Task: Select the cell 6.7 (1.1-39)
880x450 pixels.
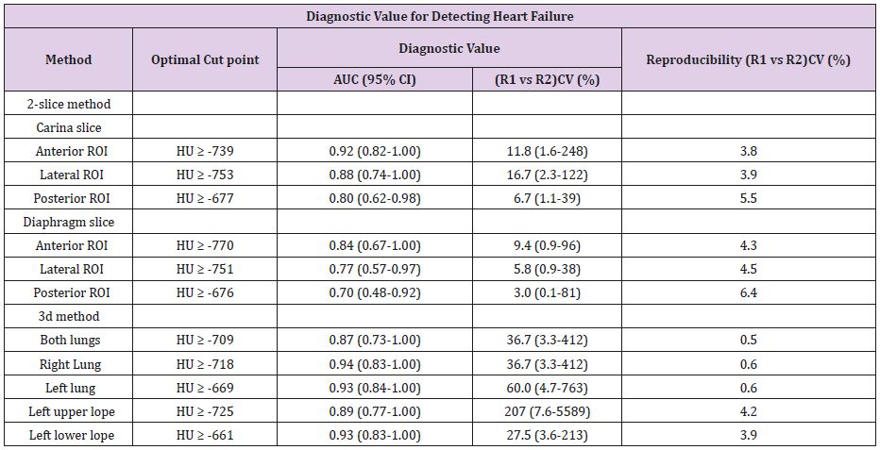Action: coord(548,198)
